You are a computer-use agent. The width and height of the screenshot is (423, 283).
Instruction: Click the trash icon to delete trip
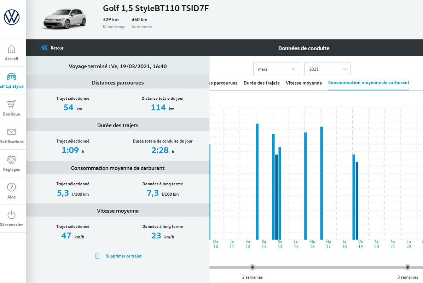(97, 256)
